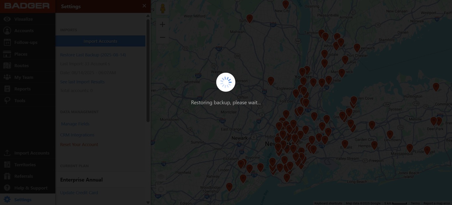The height and width of the screenshot is (205, 452).
Task: Click the settings panel scrollbar down arrow
Action: coord(148,202)
